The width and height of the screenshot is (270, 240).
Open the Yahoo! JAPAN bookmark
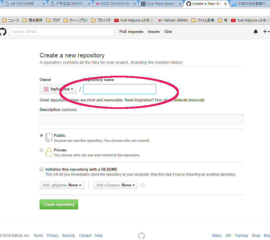[x=173, y=20]
